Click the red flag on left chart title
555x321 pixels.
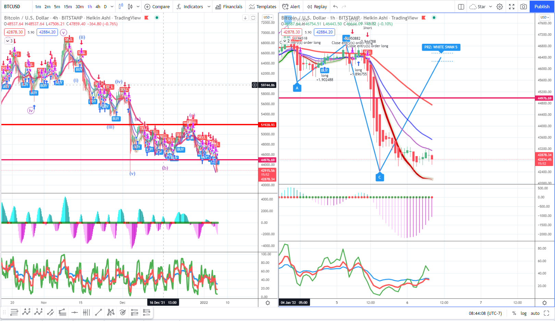(x=146, y=18)
